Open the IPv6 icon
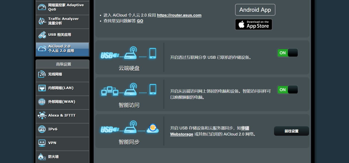 click(42, 129)
